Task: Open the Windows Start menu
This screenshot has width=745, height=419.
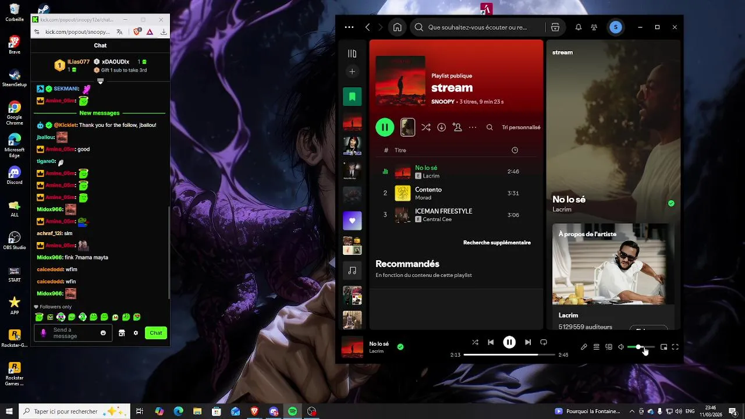Action: pos(9,411)
